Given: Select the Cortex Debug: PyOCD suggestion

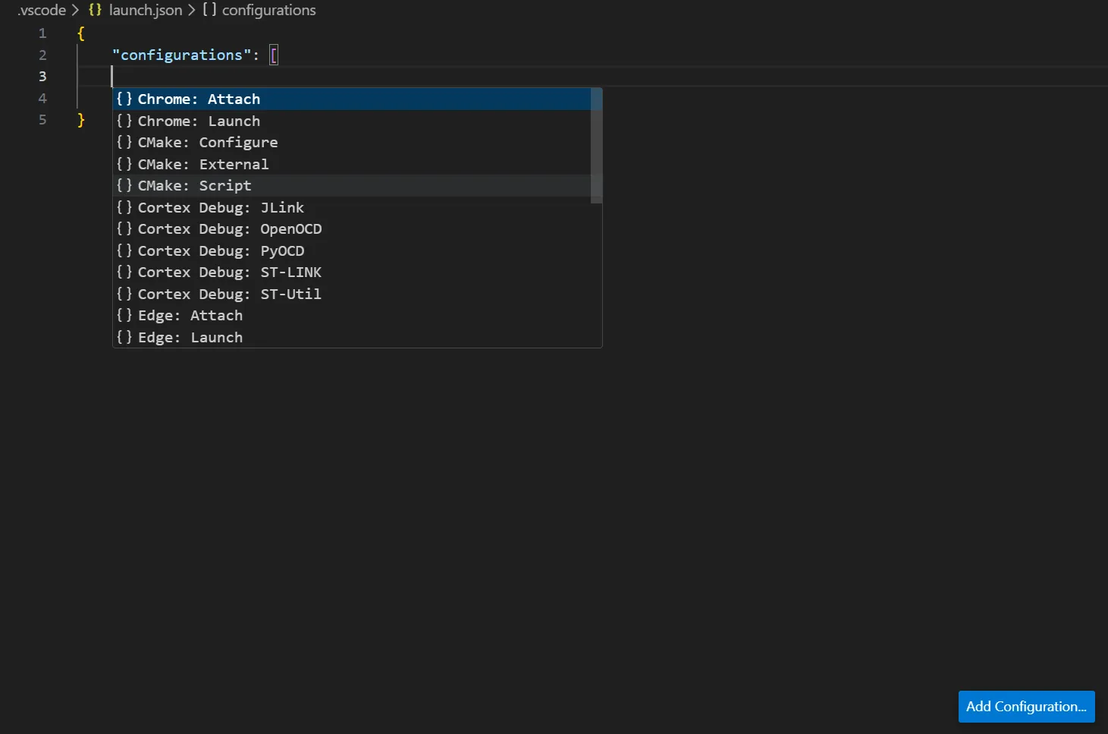Looking at the screenshot, I should (x=221, y=250).
